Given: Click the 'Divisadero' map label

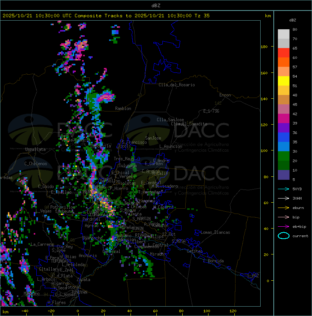Looking at the screenshot, I should click(x=166, y=186).
